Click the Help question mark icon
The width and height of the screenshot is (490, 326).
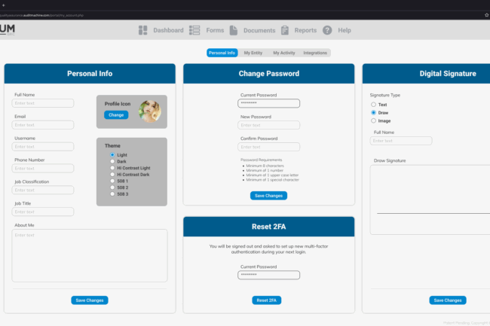coord(327,30)
